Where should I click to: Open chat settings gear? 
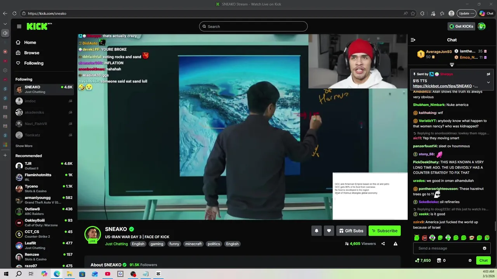(x=470, y=260)
